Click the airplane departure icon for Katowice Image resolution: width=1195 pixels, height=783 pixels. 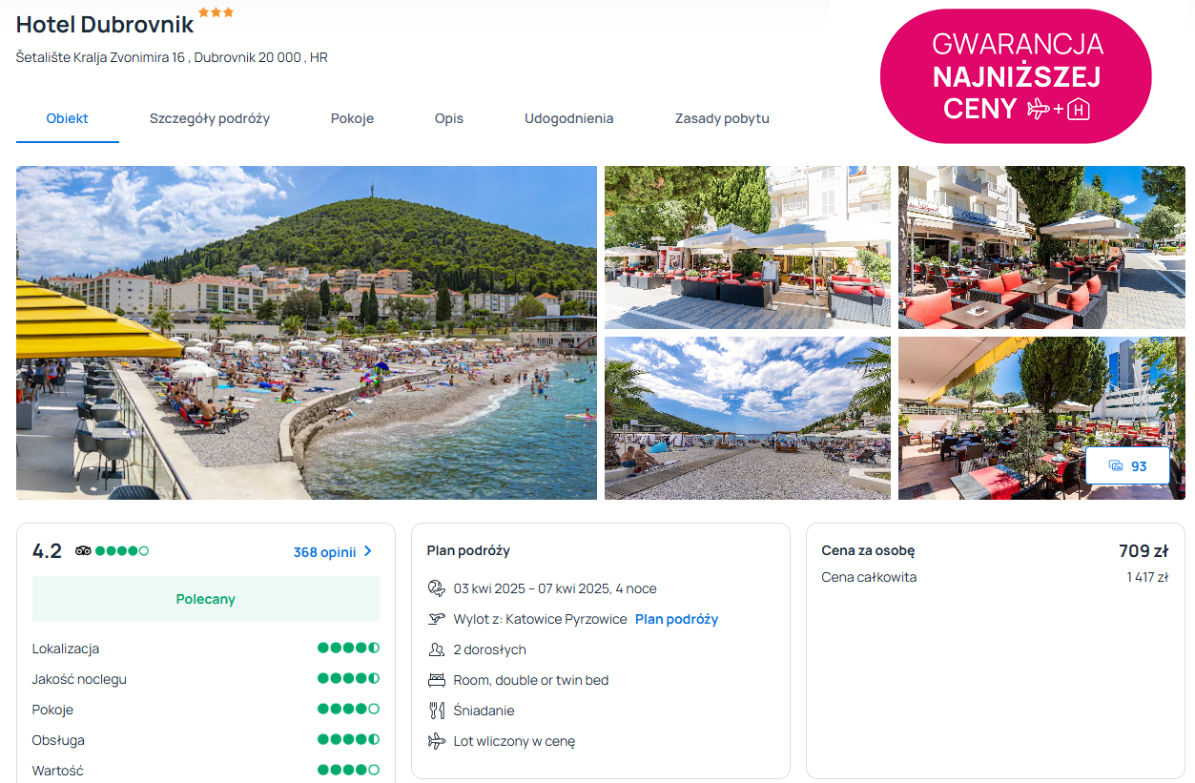tap(437, 619)
